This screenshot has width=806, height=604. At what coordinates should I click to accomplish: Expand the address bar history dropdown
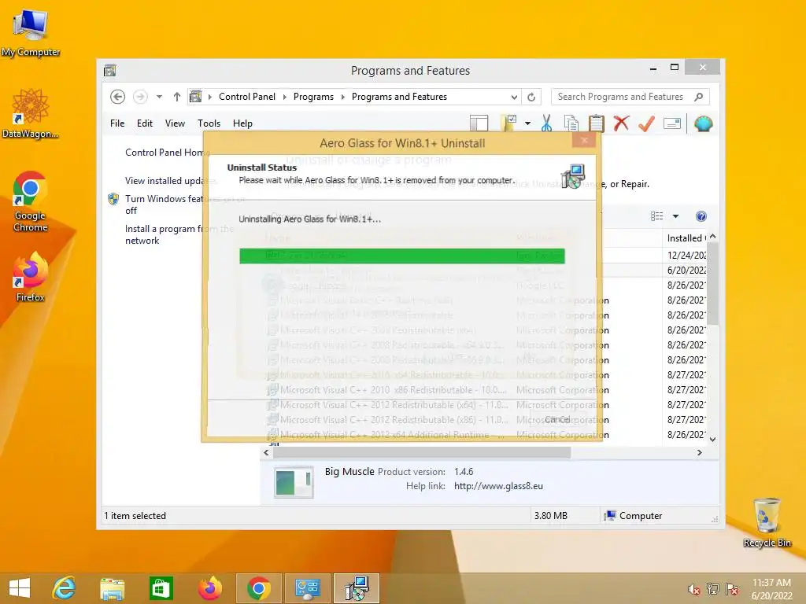[x=514, y=97]
